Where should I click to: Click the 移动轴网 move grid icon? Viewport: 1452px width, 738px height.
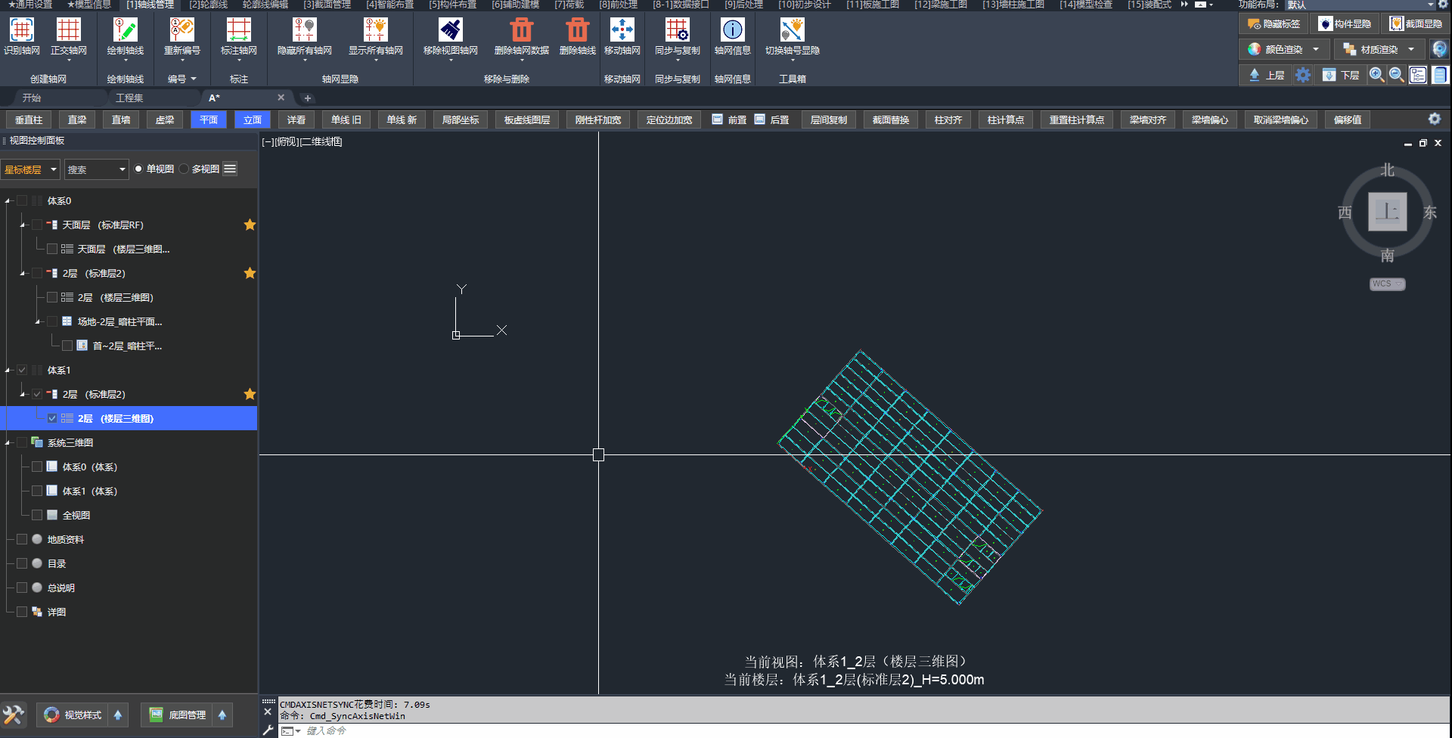(622, 30)
